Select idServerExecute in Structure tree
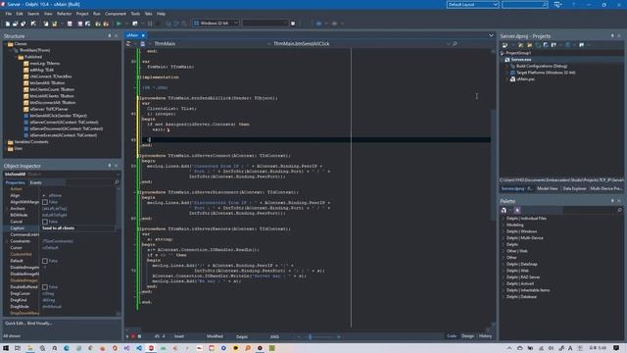Viewport: 627px width, 353px height. 63,135
